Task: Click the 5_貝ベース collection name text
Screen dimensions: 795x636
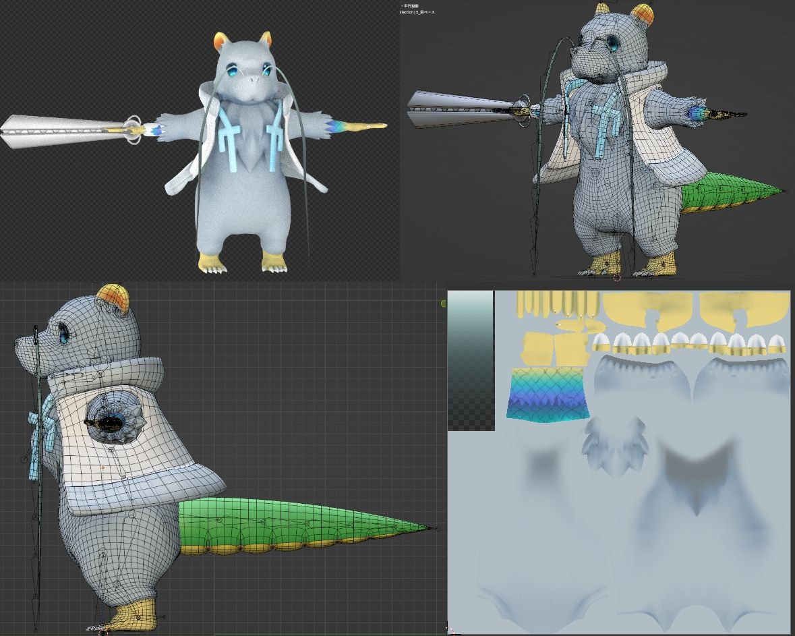Action: click(425, 12)
